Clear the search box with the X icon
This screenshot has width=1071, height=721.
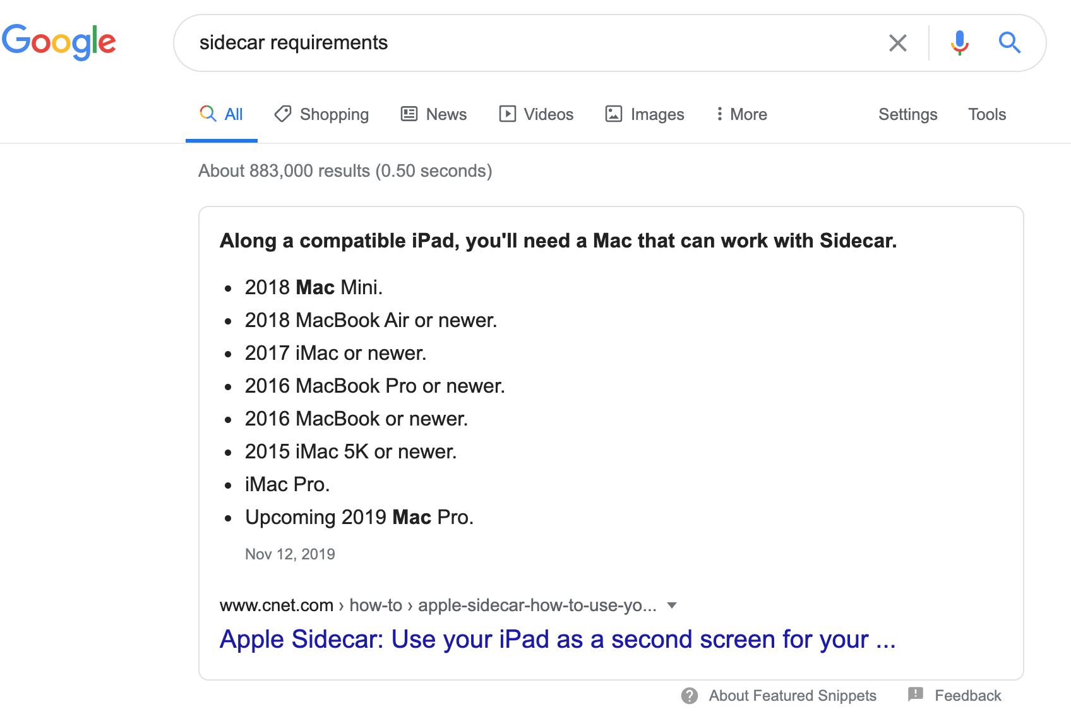pos(897,43)
